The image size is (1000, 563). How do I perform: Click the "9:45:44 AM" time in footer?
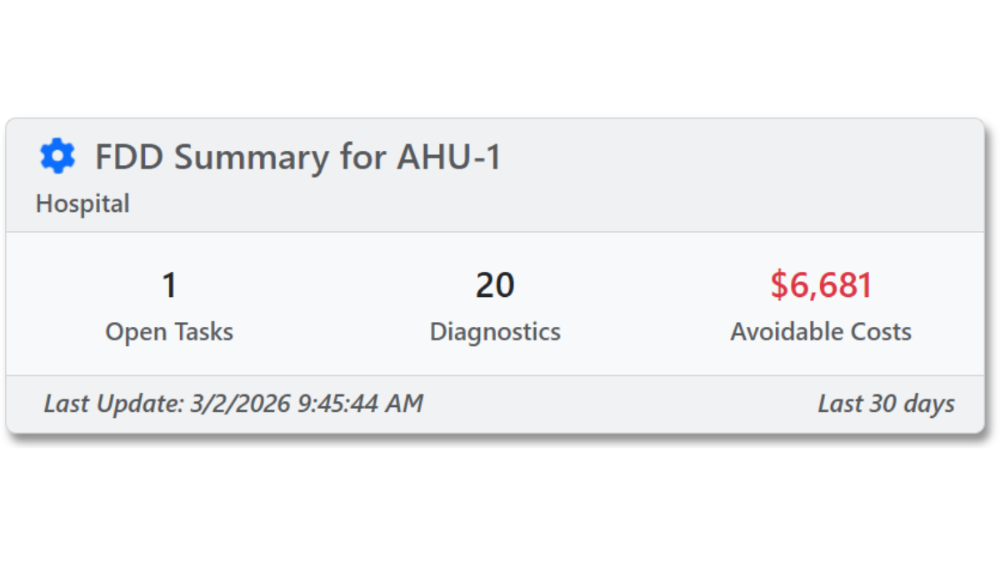(360, 405)
